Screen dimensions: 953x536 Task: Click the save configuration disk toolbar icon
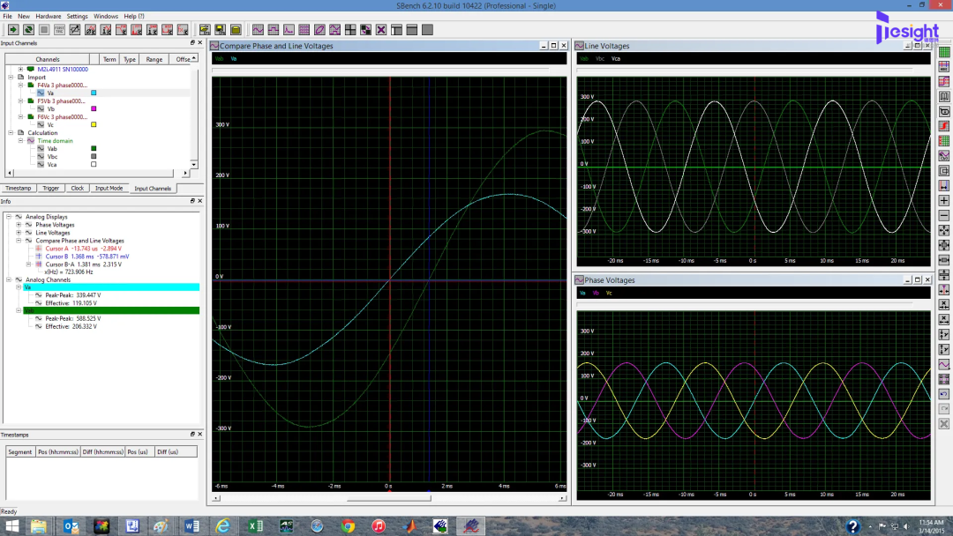click(x=220, y=30)
